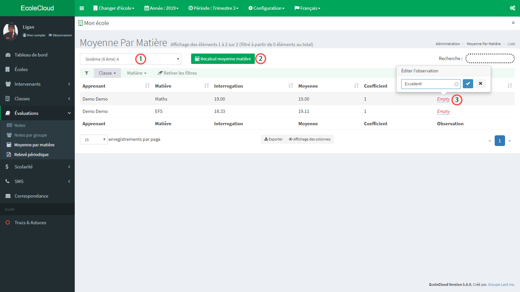Image resolution: width=520 pixels, height=292 pixels.
Task: Expand the Intervenants sidebar menu
Action: click(37, 84)
